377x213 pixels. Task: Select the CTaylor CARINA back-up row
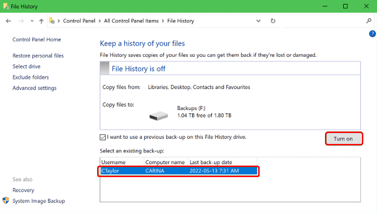179,171
